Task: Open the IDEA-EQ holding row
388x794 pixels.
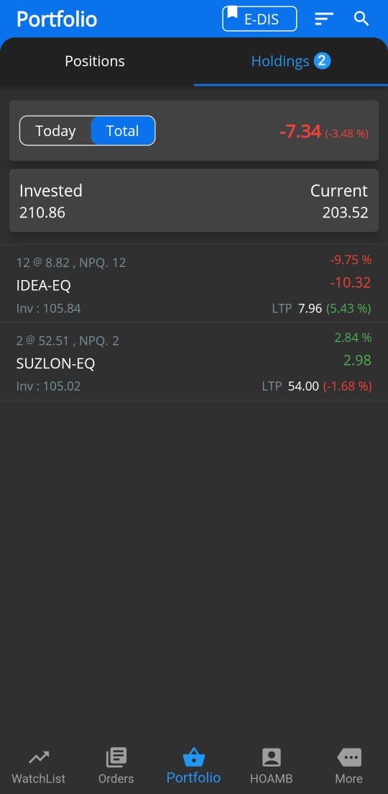Action: [194, 285]
